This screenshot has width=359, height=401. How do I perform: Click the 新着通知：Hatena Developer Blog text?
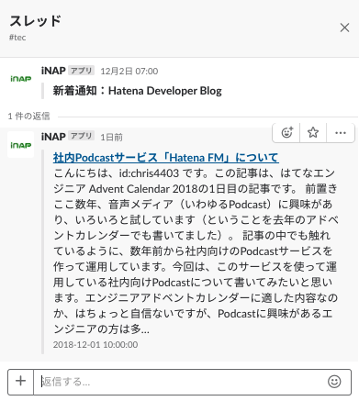pos(138,91)
